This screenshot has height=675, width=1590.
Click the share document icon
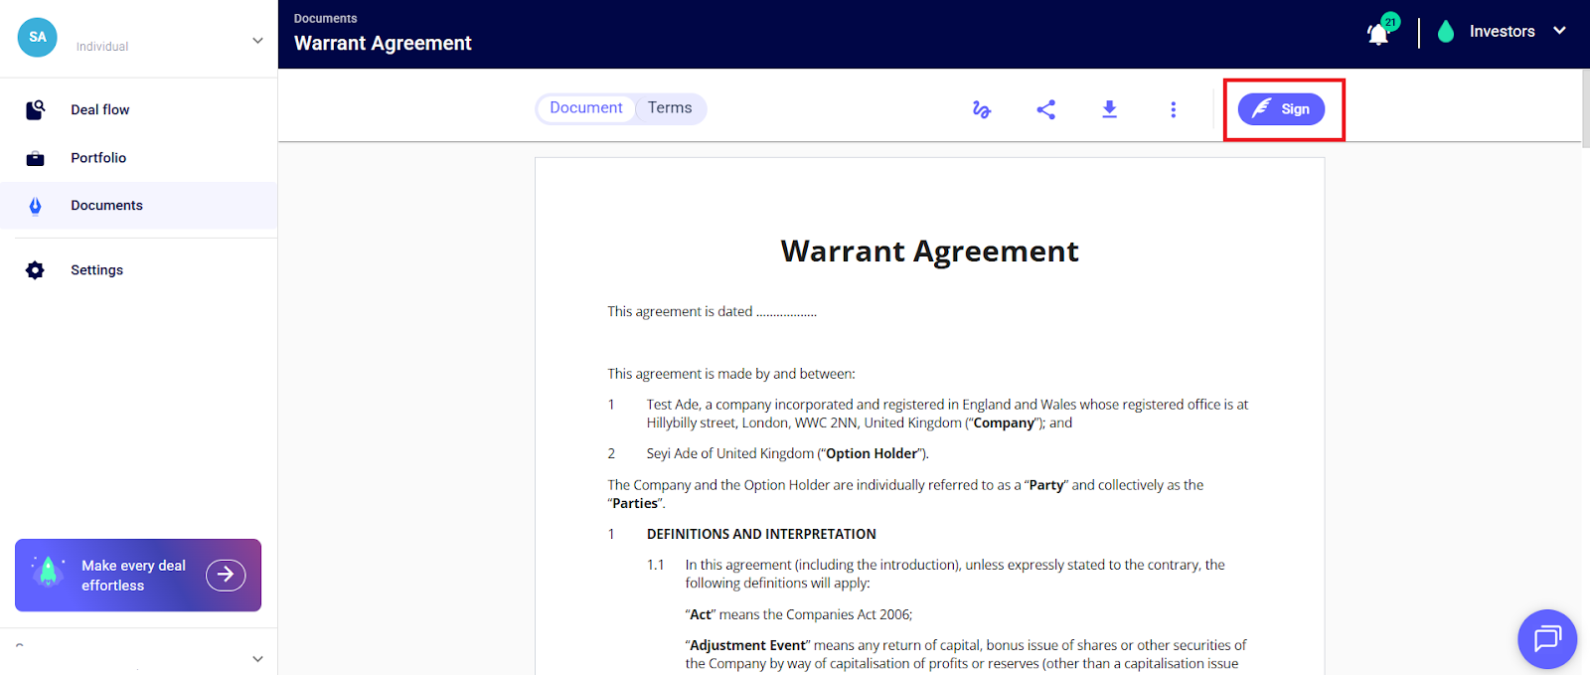(1045, 109)
